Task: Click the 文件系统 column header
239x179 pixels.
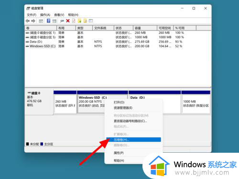Action: tap(103, 28)
